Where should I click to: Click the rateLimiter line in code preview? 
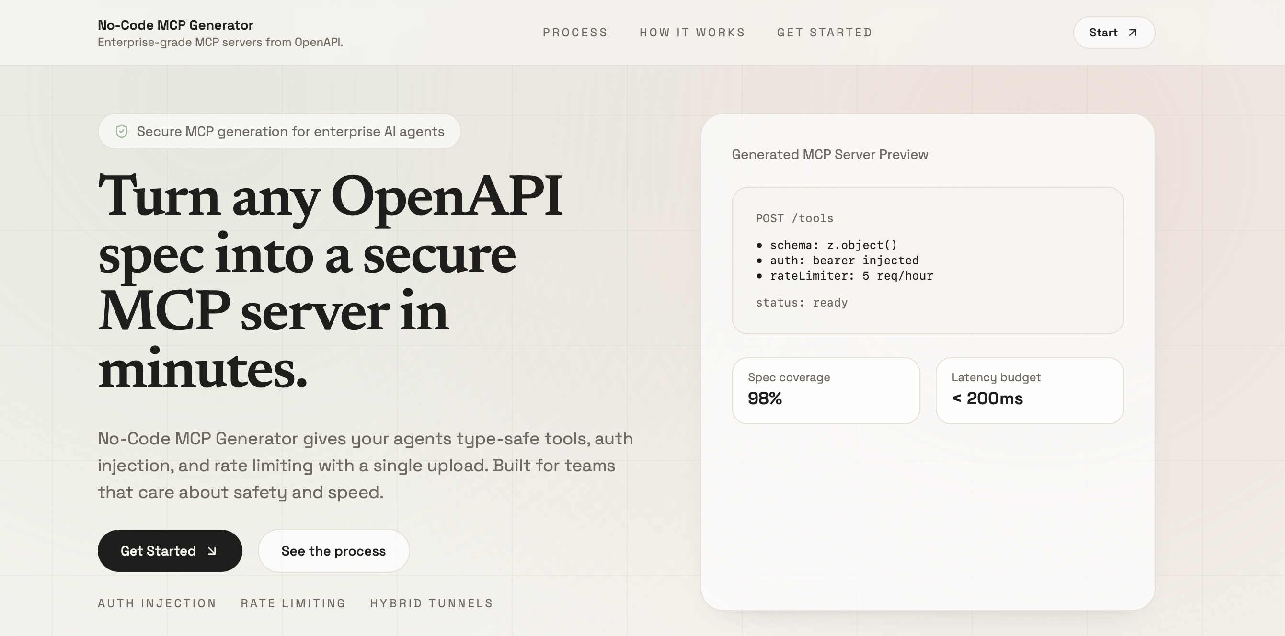coord(851,276)
